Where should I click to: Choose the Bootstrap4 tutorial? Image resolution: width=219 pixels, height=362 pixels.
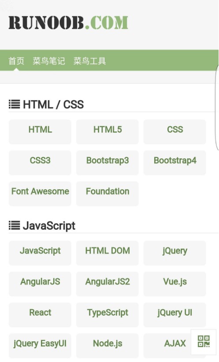click(x=175, y=163)
